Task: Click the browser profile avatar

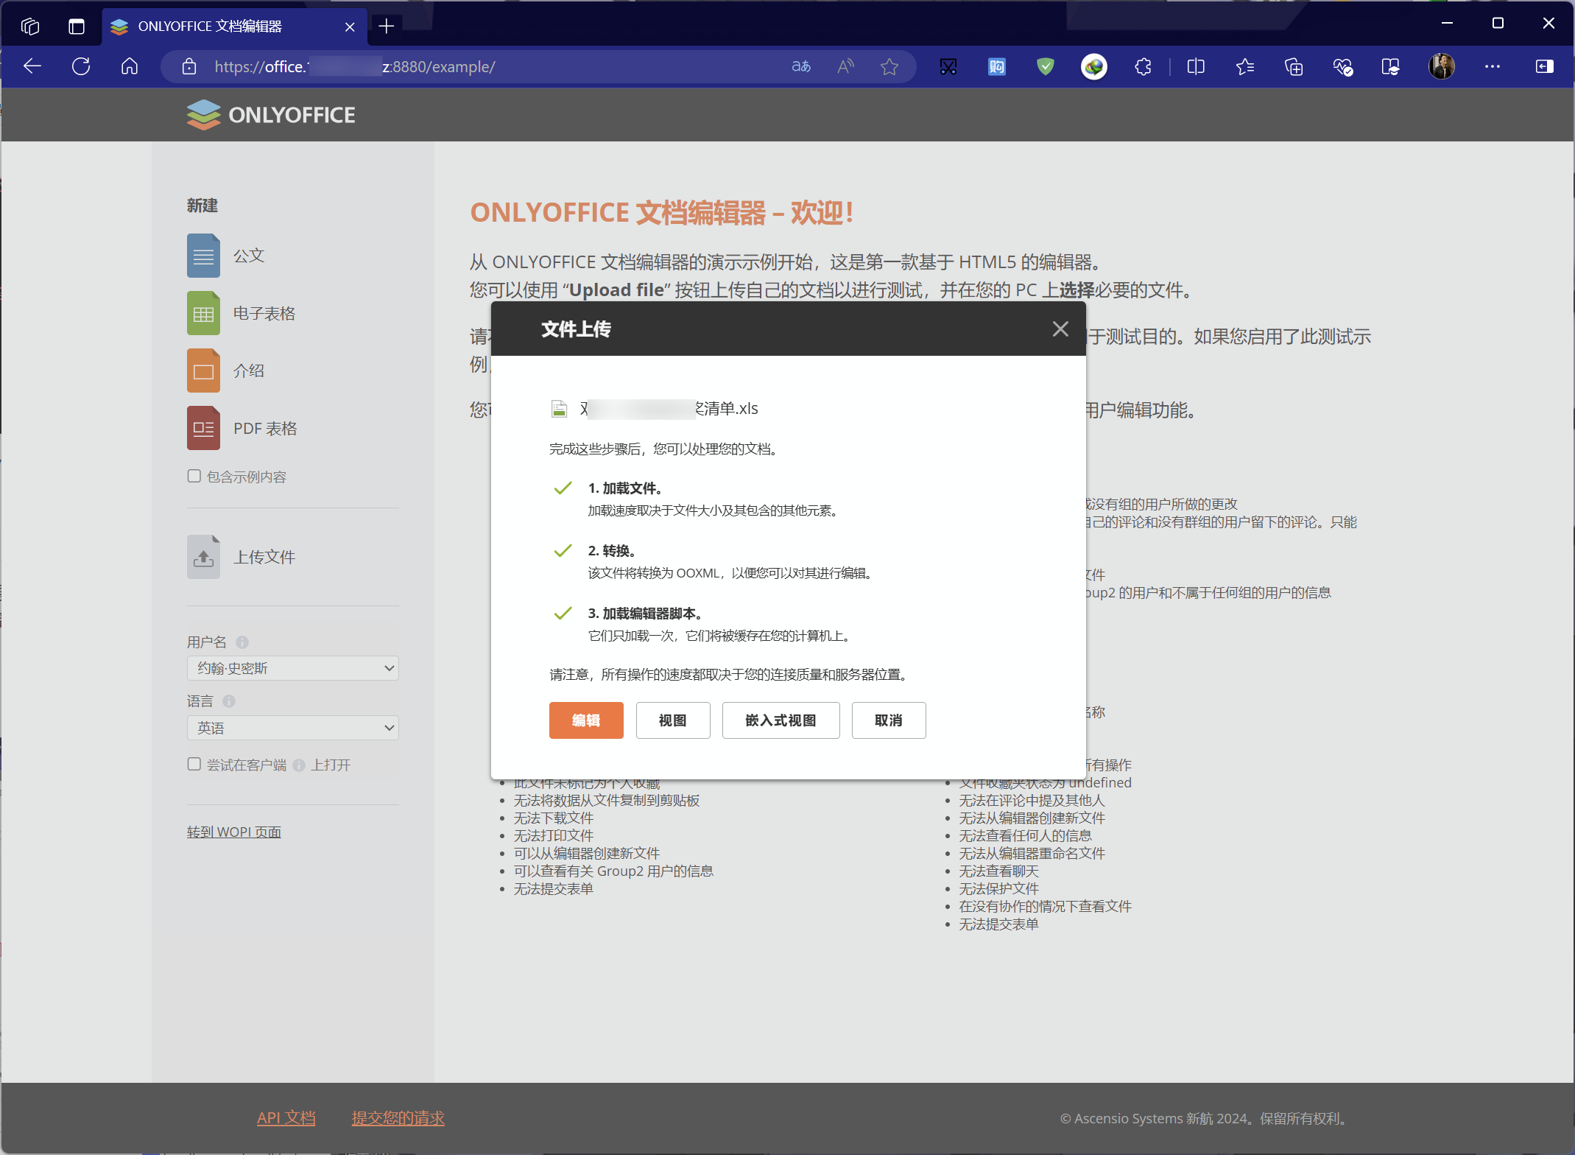Action: 1441,67
